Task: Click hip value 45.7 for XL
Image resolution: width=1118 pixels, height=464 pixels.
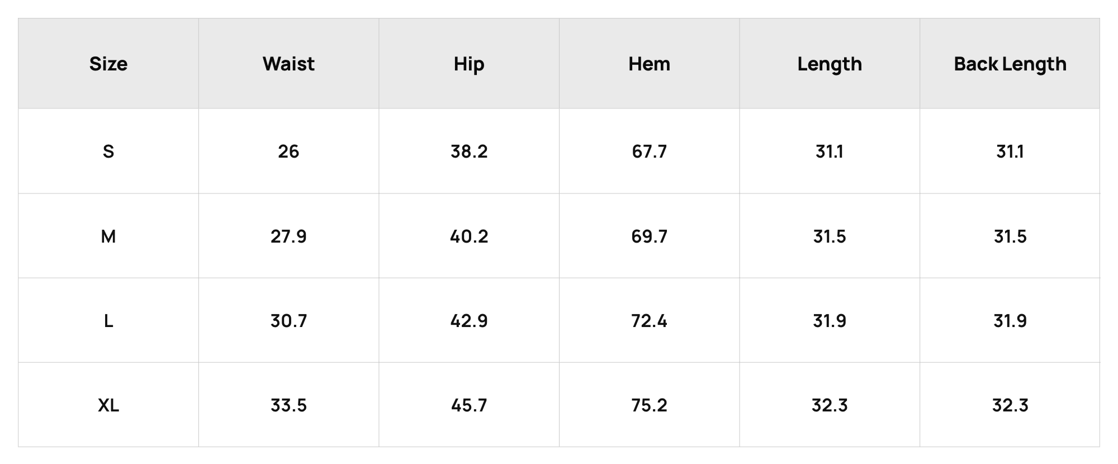Action: (469, 405)
